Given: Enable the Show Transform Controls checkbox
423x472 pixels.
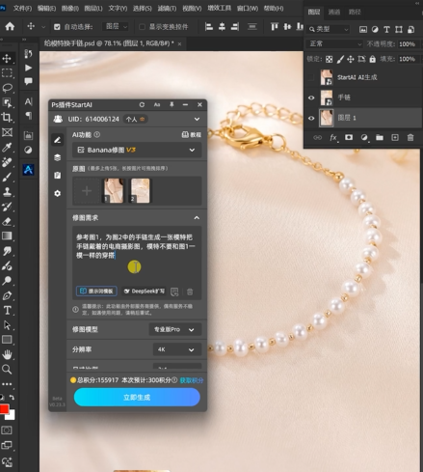Looking at the screenshot, I should click(142, 27).
